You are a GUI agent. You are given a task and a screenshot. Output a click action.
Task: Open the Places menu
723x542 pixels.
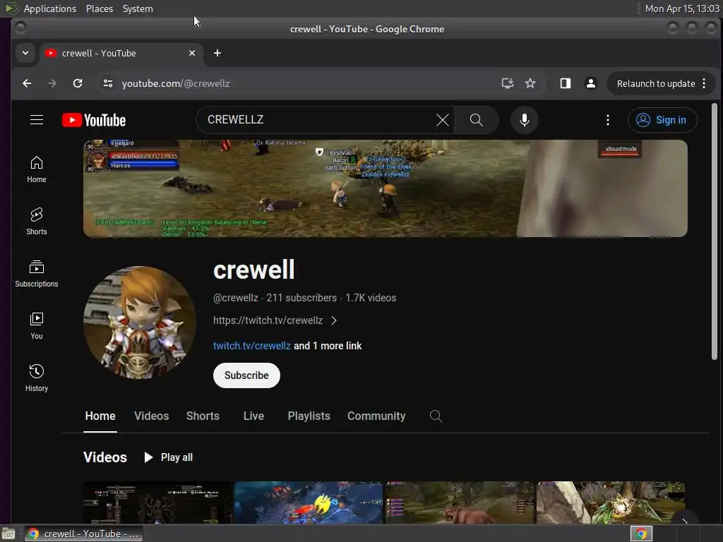click(x=100, y=8)
